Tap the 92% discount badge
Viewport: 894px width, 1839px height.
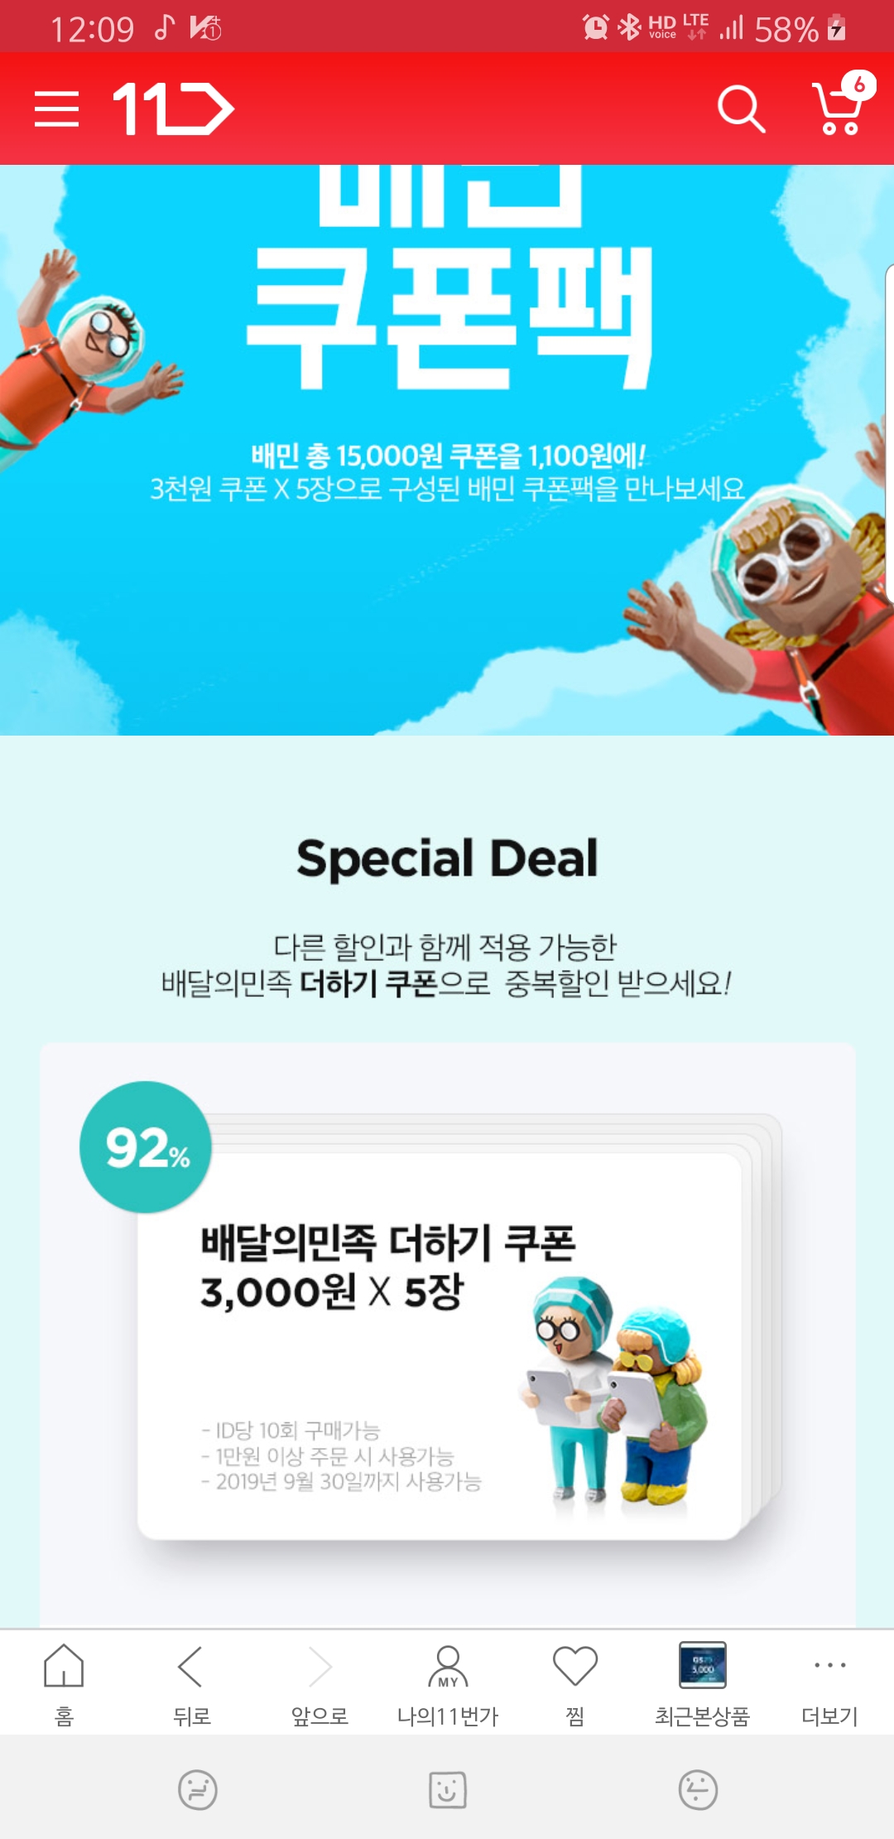pos(146,1147)
